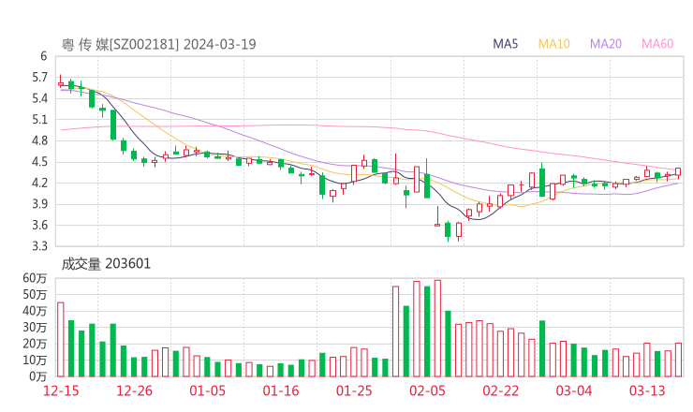Click the 4.2 price axis label

39,183
